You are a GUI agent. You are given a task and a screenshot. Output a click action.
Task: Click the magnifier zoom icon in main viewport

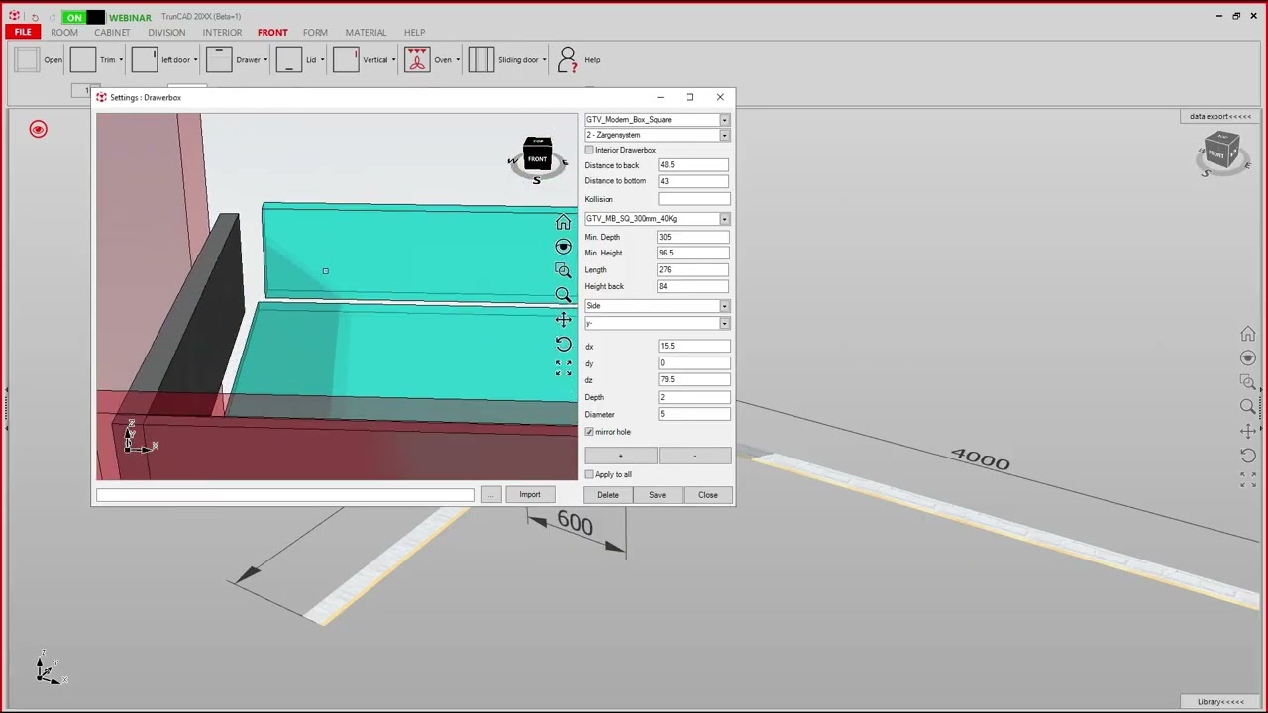click(1248, 406)
